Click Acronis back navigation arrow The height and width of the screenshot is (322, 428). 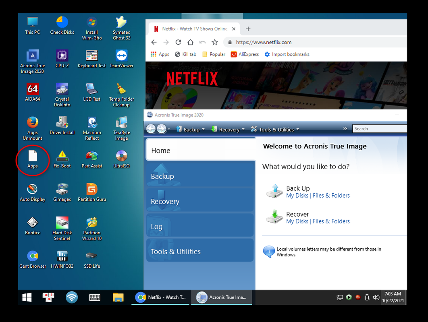[x=151, y=129]
